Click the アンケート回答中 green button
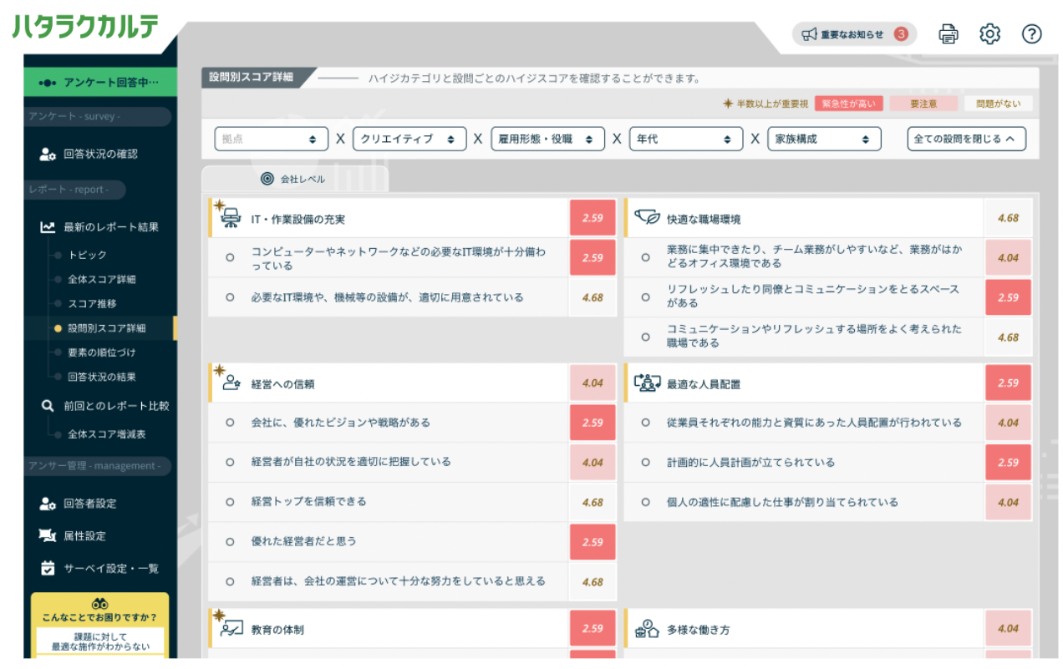 pyautogui.click(x=100, y=83)
